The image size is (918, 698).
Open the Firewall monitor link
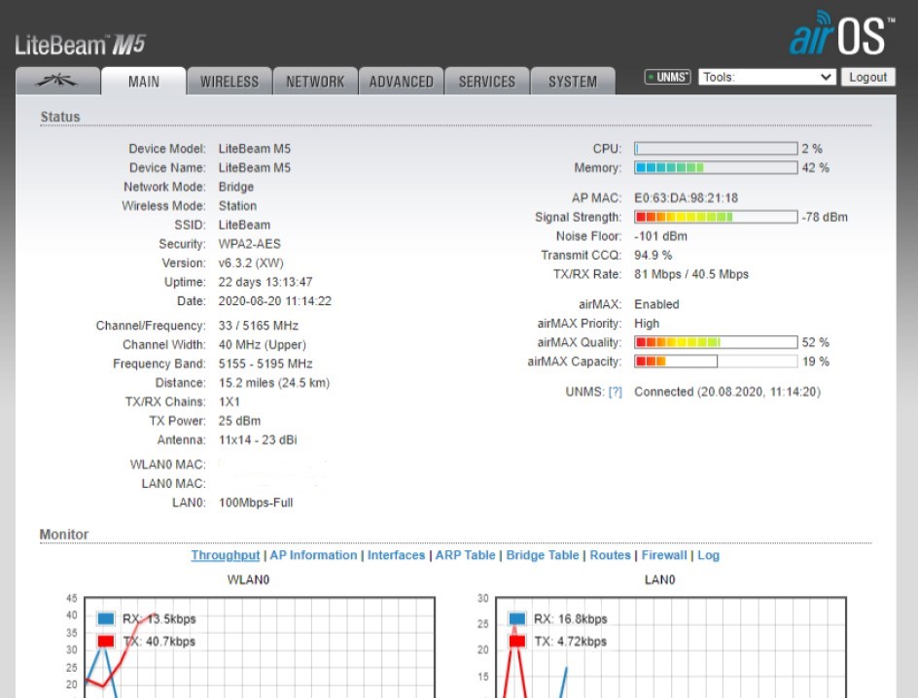pyautogui.click(x=664, y=555)
